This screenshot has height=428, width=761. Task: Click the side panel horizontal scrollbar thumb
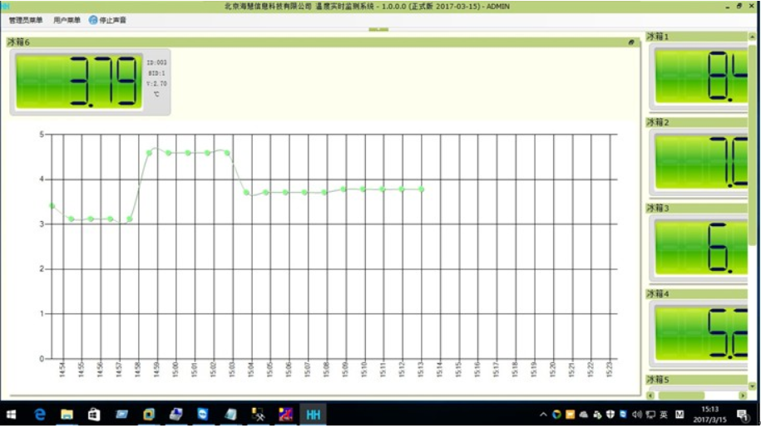[680, 396]
